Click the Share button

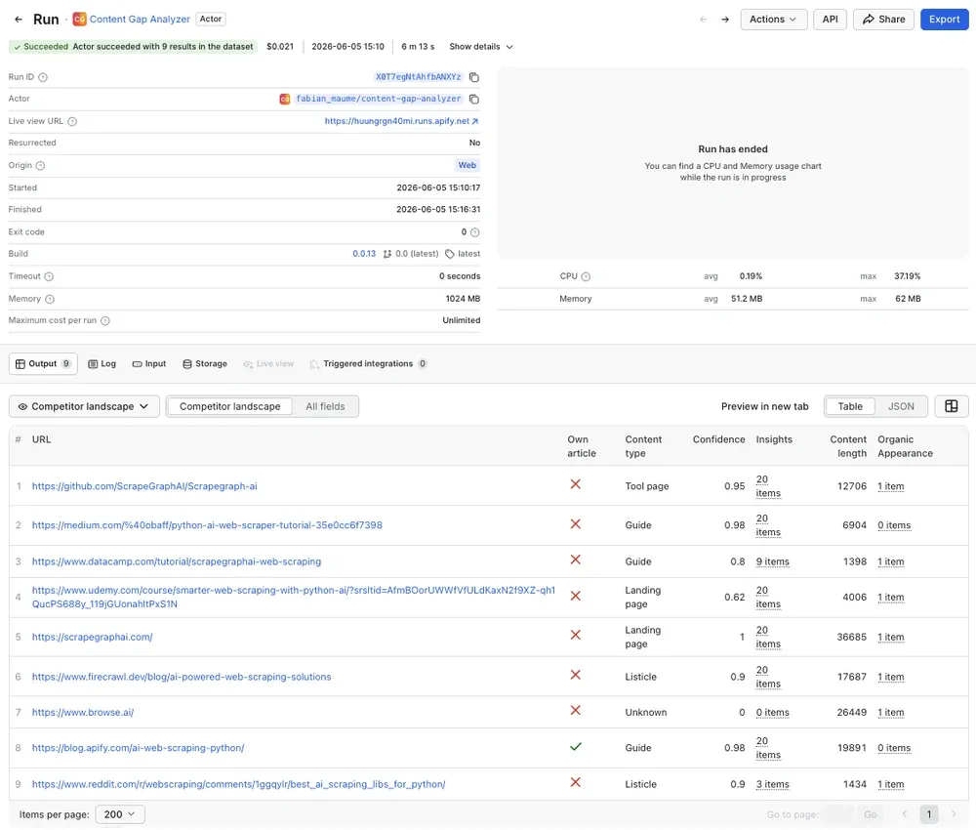[883, 20]
